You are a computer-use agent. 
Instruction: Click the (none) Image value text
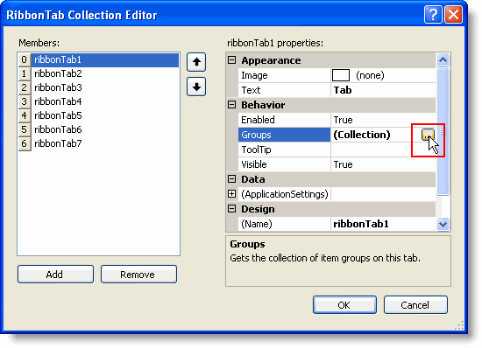tap(370, 75)
